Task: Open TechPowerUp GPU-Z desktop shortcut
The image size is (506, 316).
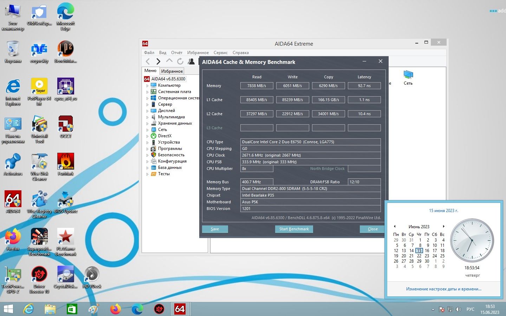Action: coord(13,279)
